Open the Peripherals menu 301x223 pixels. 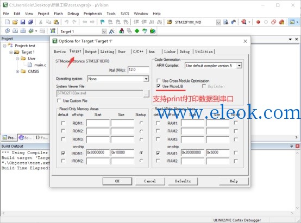[93, 14]
